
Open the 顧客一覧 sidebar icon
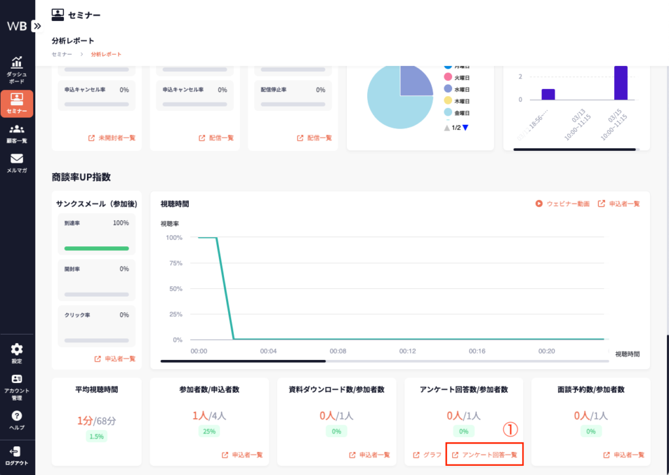[x=17, y=133]
